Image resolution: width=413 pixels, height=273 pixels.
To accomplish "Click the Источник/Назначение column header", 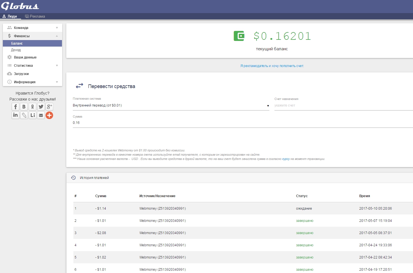I will pos(157,196).
